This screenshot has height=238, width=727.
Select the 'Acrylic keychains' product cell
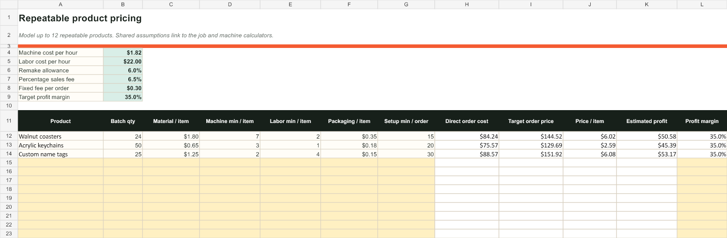click(61, 145)
